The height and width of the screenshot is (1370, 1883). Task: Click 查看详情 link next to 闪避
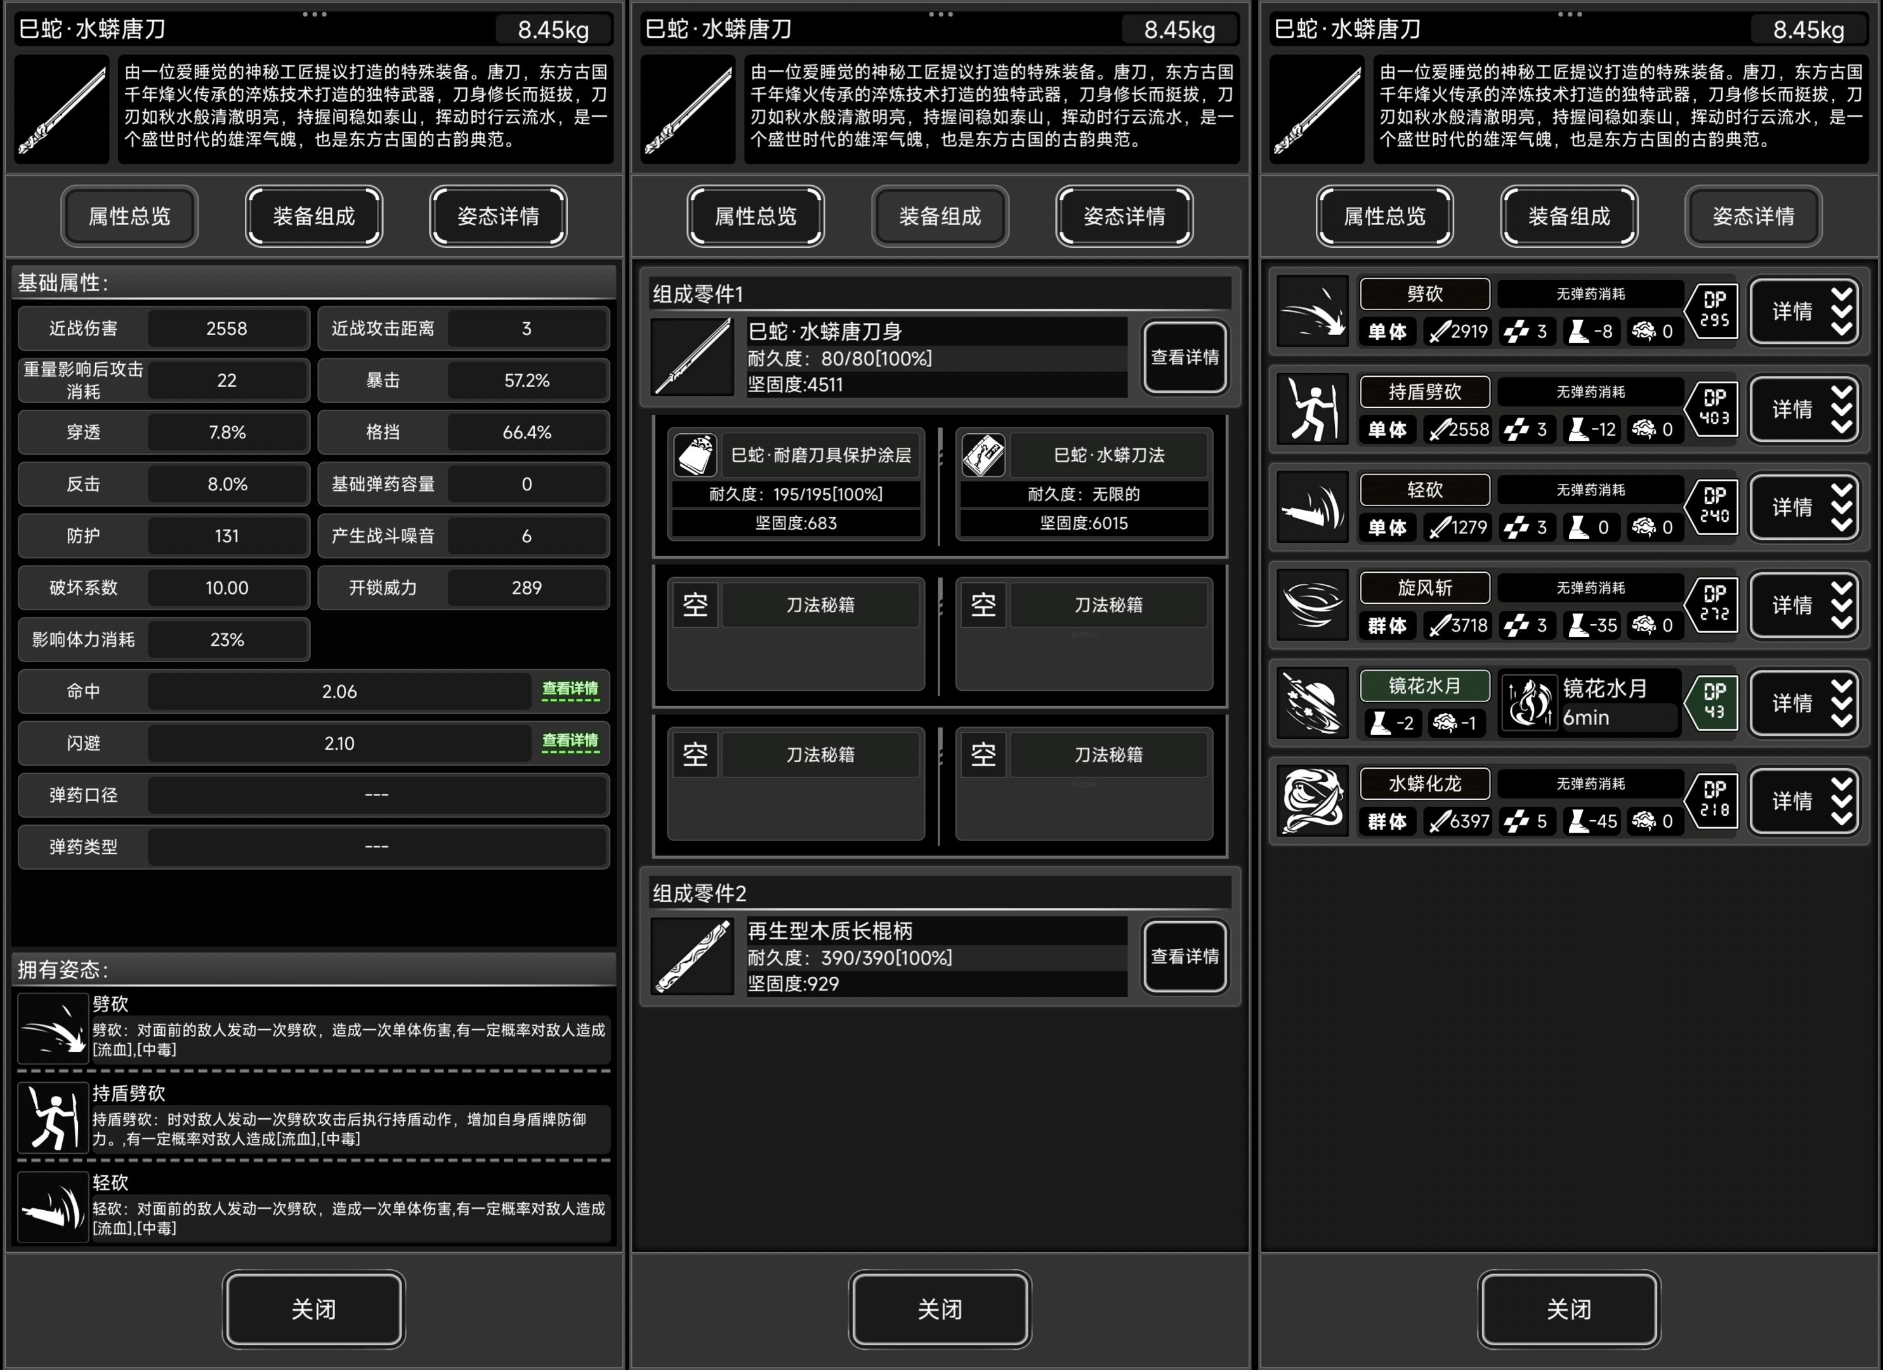tap(570, 741)
